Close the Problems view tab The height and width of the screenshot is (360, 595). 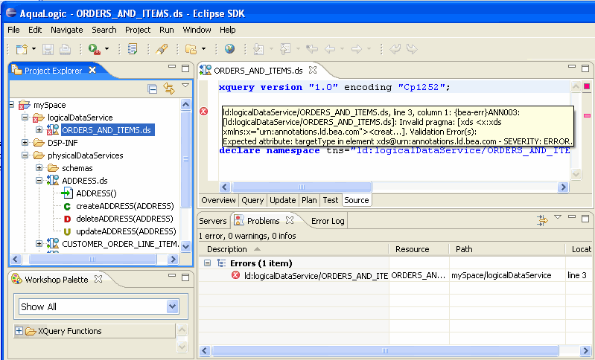(290, 220)
